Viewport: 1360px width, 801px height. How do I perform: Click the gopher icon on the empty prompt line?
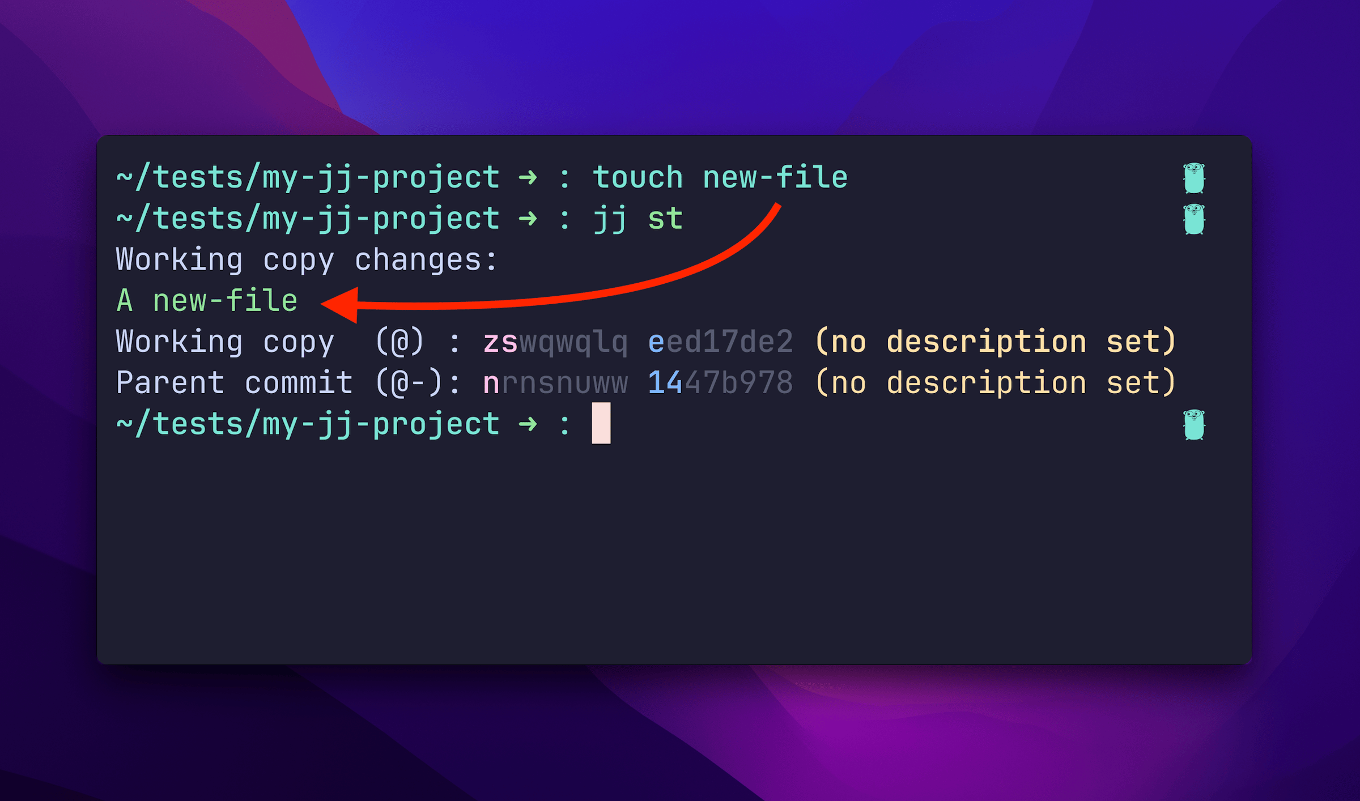click(x=1194, y=425)
